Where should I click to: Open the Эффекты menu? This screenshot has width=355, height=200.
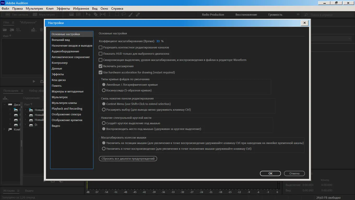pos(63,9)
